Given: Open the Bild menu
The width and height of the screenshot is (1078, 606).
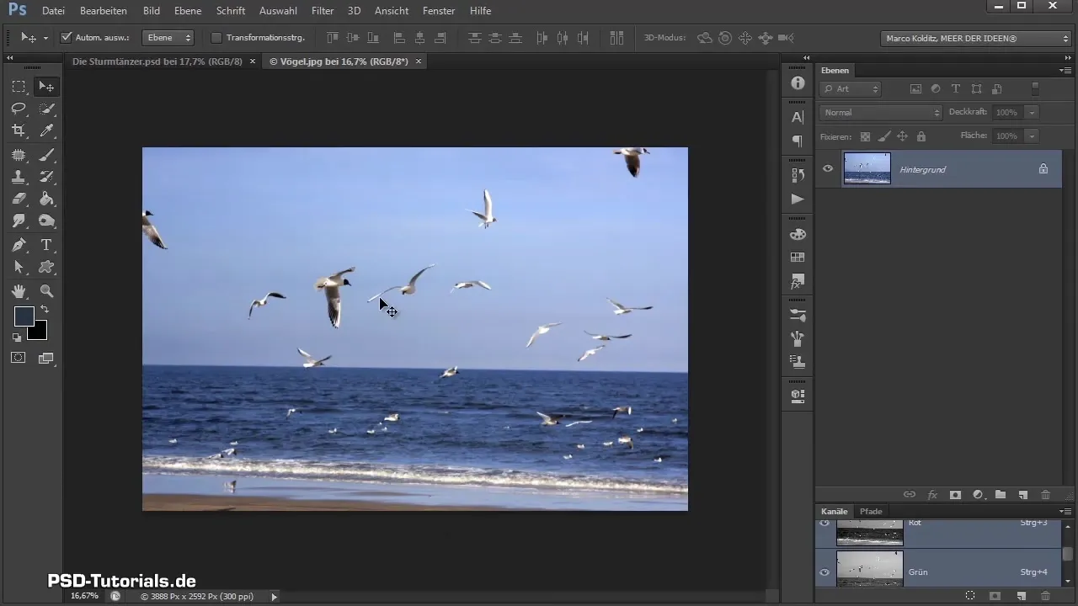Looking at the screenshot, I should [152, 11].
